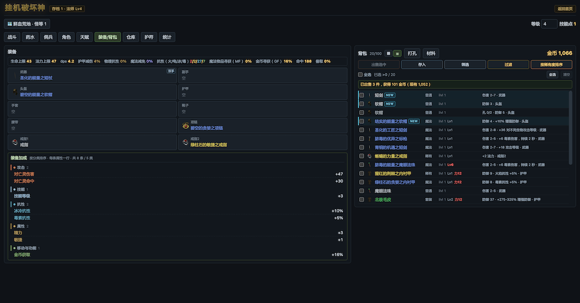
Task: Open the 筛选 filter button
Action: coord(465,65)
